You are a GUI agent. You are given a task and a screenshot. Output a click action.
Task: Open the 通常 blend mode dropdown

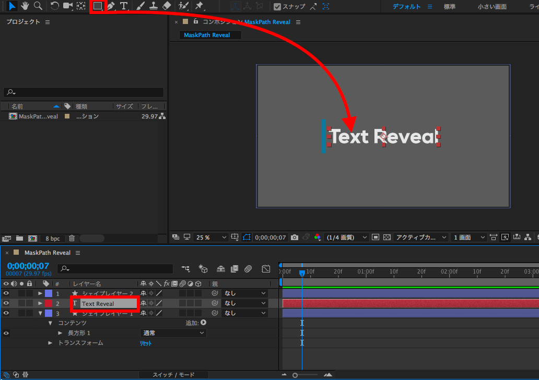173,333
